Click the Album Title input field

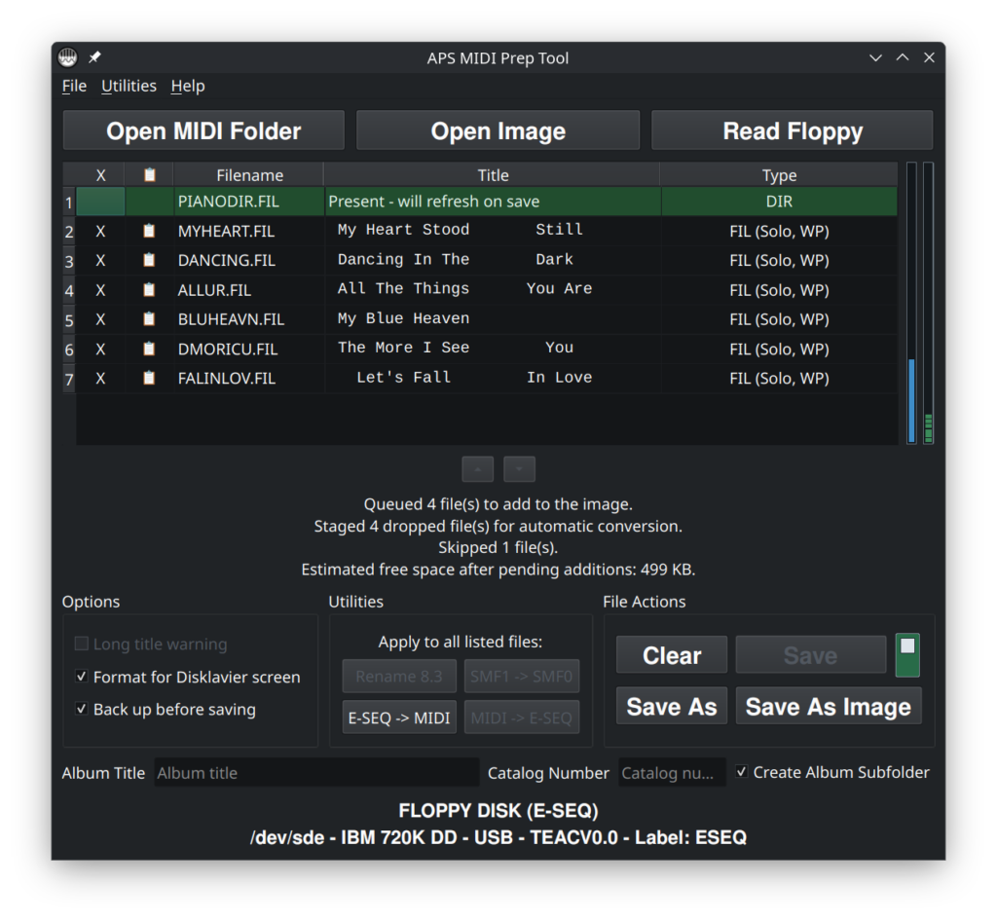(x=316, y=773)
